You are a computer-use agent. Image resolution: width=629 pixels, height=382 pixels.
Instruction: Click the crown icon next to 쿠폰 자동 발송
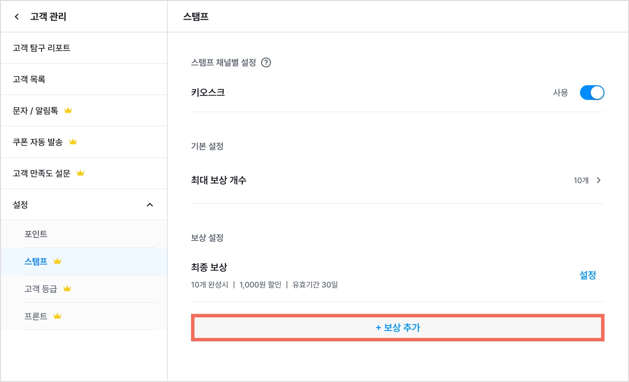point(73,142)
